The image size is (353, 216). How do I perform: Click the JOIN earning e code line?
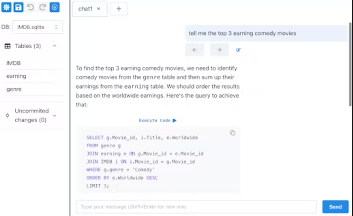point(145,154)
